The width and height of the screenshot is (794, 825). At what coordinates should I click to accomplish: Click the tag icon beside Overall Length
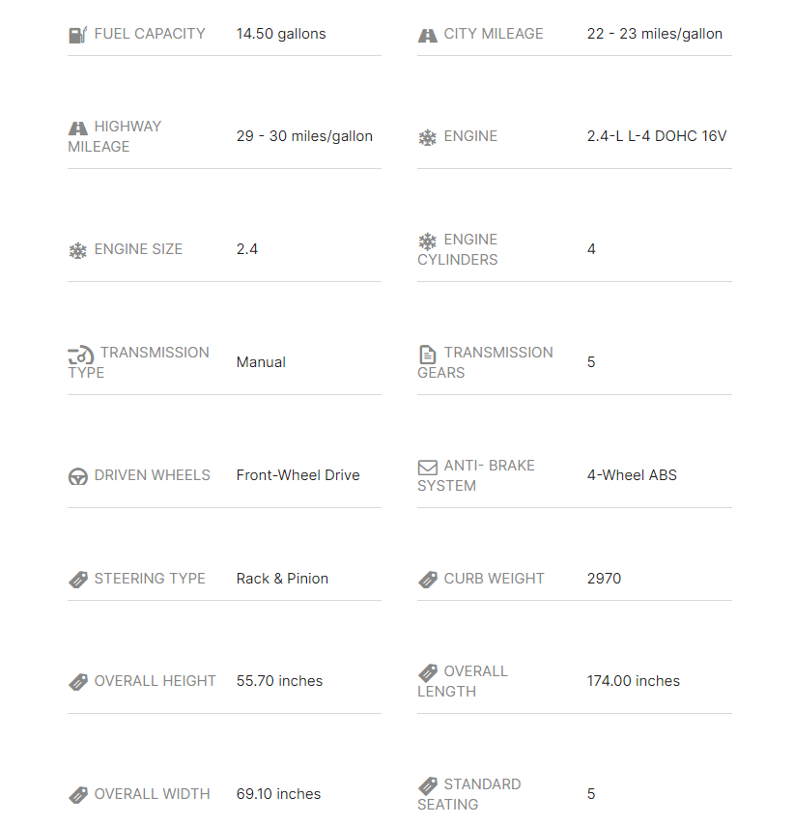click(428, 672)
